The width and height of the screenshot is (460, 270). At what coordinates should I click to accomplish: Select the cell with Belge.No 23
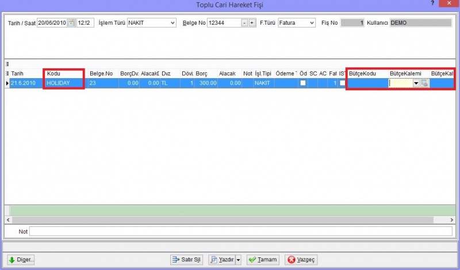tap(103, 83)
